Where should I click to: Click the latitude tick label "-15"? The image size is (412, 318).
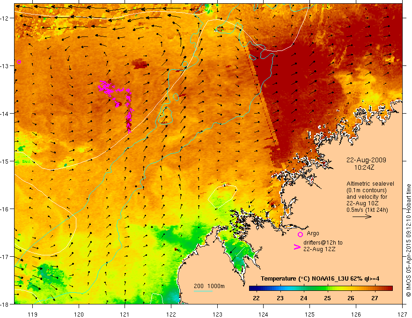pyautogui.click(x=5, y=161)
